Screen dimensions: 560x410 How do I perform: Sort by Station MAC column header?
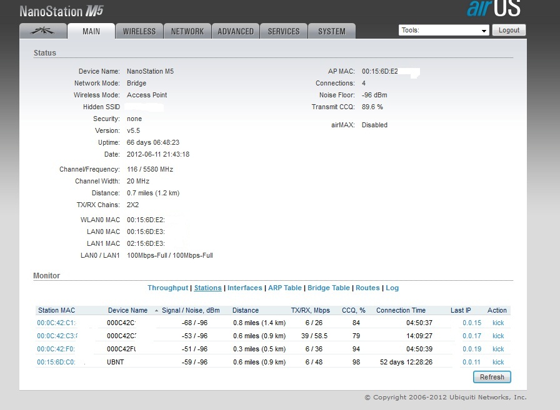pos(56,310)
